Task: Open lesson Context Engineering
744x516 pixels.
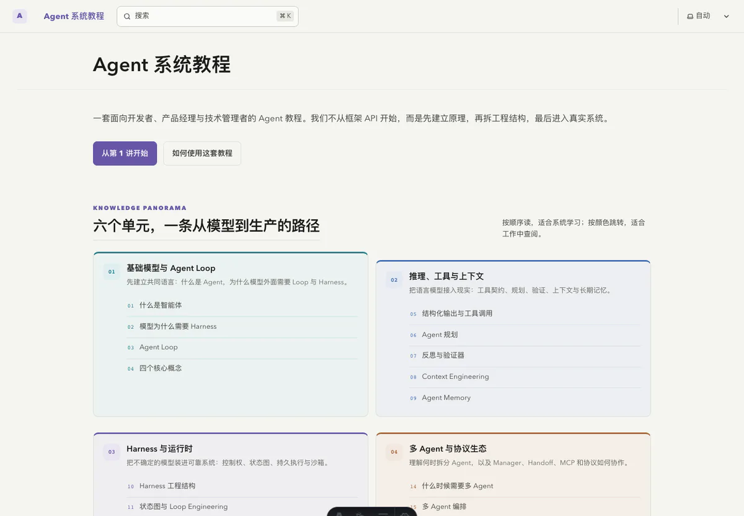Action: pos(525,377)
